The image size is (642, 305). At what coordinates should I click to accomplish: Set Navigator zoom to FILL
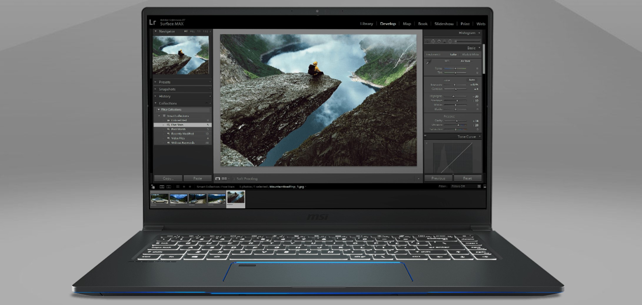point(192,31)
